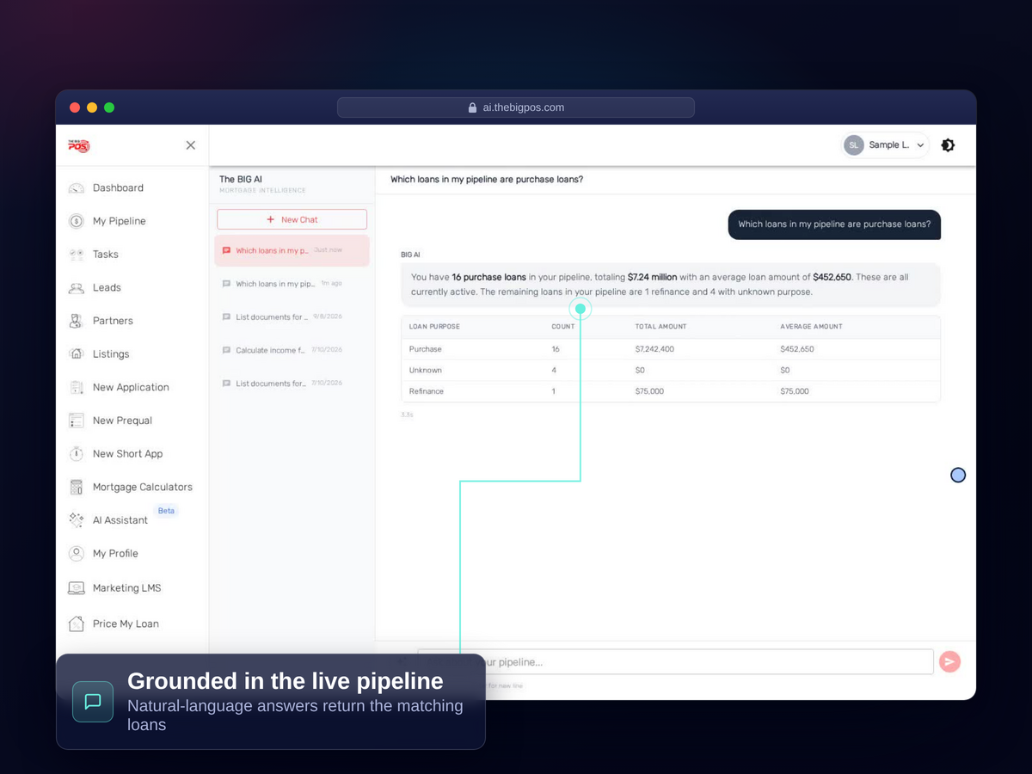Click the ai.thebigpos.com address bar
Screen dimensions: 1032x774
pos(516,107)
